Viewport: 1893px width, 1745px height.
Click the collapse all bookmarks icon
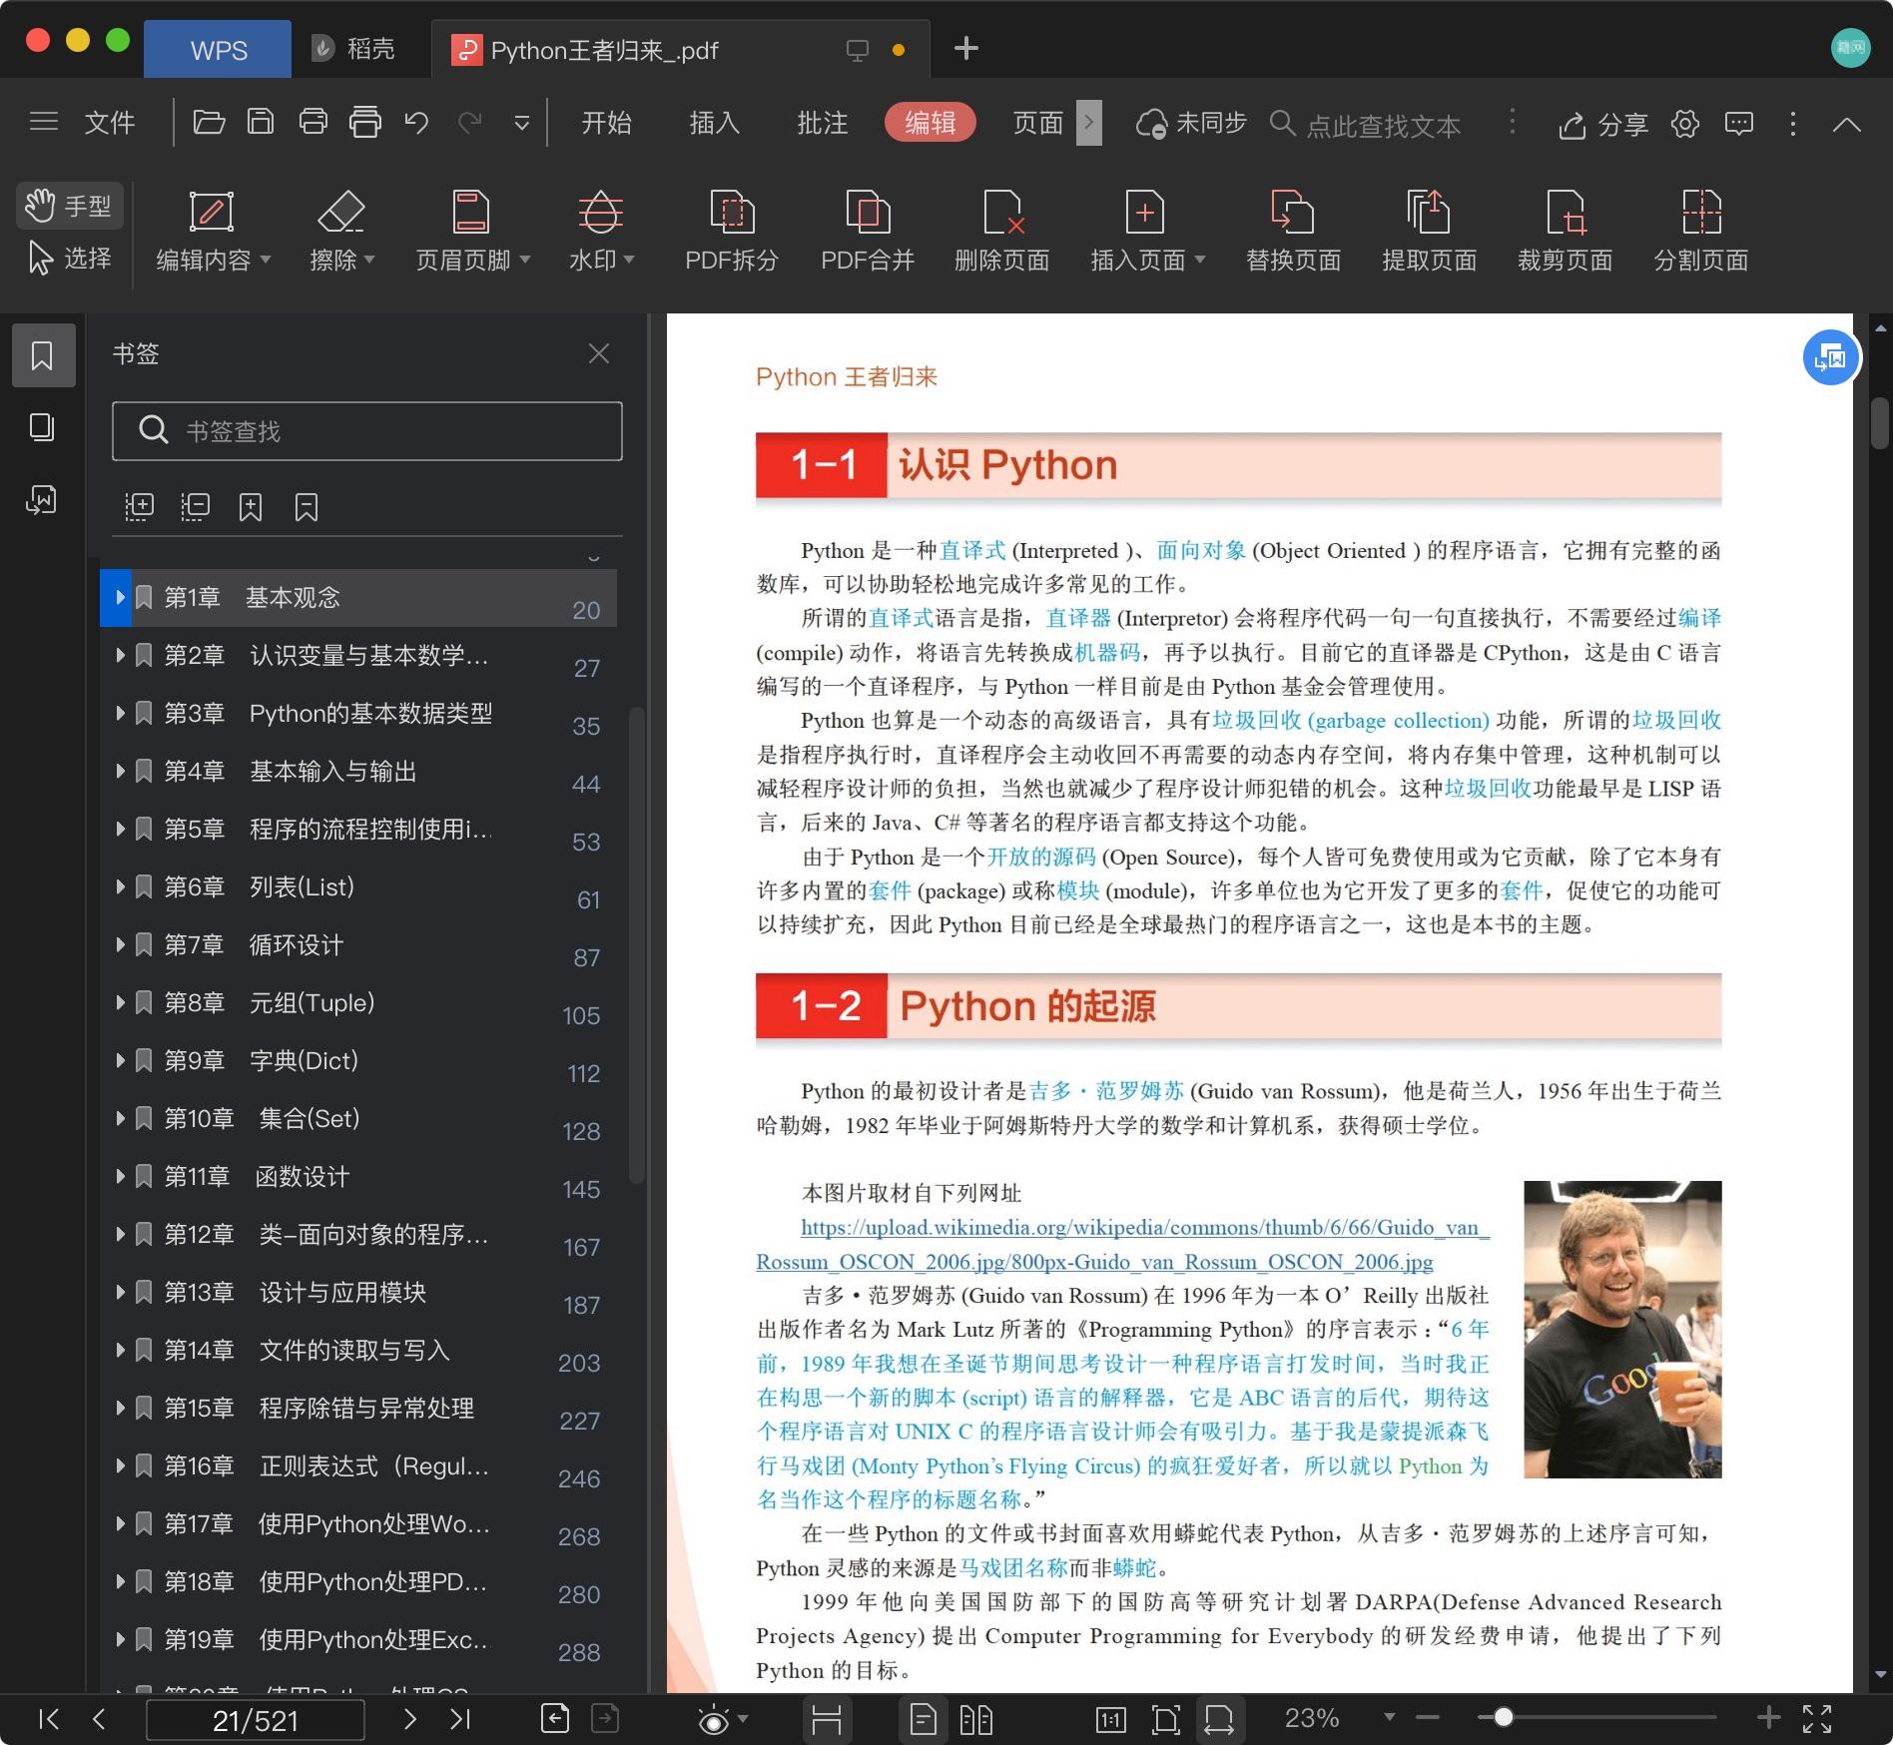click(x=195, y=507)
